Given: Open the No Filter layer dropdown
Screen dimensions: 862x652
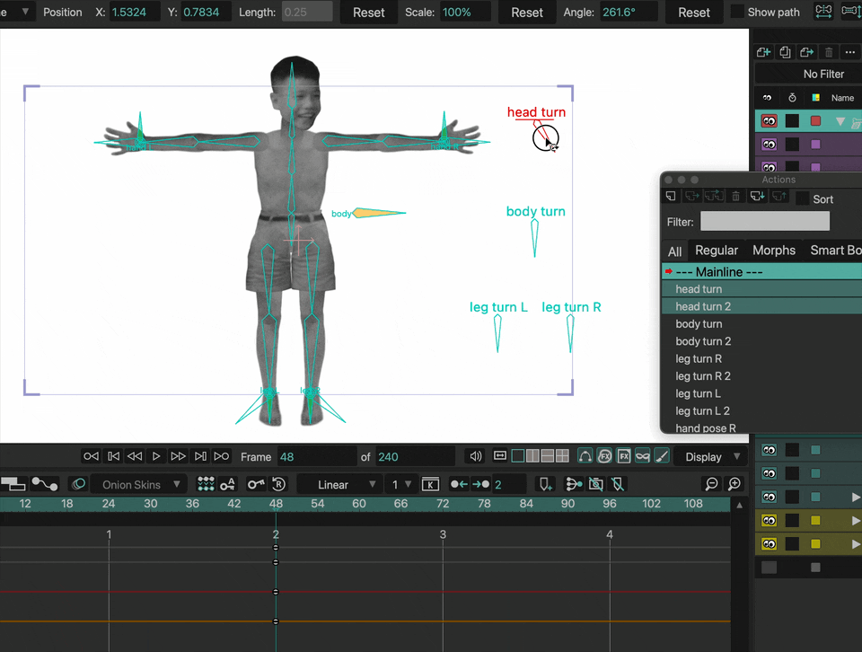Looking at the screenshot, I should coord(808,74).
